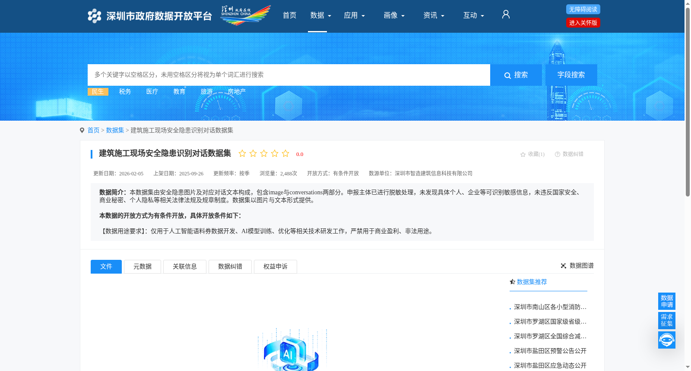The width and height of the screenshot is (691, 371).
Task: Open 深圳市盐田区应急动态公开 recommendation
Action: [x=550, y=366]
